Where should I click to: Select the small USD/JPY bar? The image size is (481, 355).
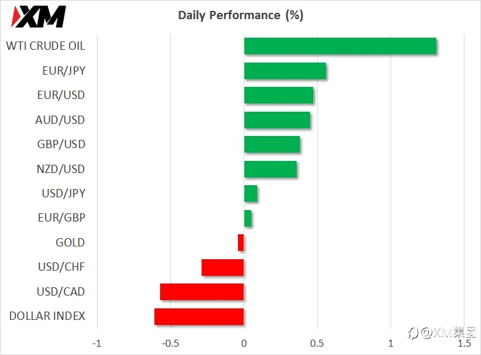click(x=251, y=193)
